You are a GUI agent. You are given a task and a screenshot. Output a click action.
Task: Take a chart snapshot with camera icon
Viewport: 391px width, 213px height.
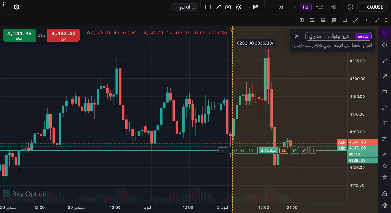228,7
